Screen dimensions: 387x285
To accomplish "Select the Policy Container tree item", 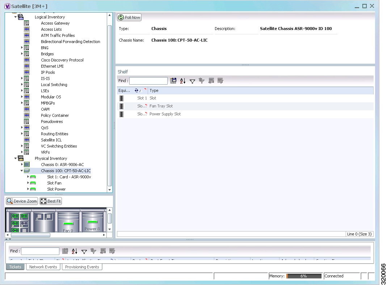I will tap(55, 115).
